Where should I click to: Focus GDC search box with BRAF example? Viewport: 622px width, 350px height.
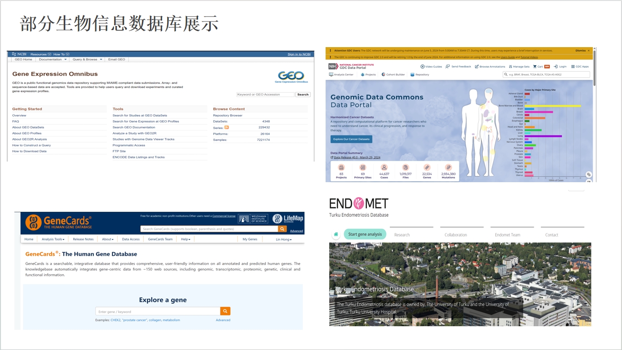(x=546, y=74)
